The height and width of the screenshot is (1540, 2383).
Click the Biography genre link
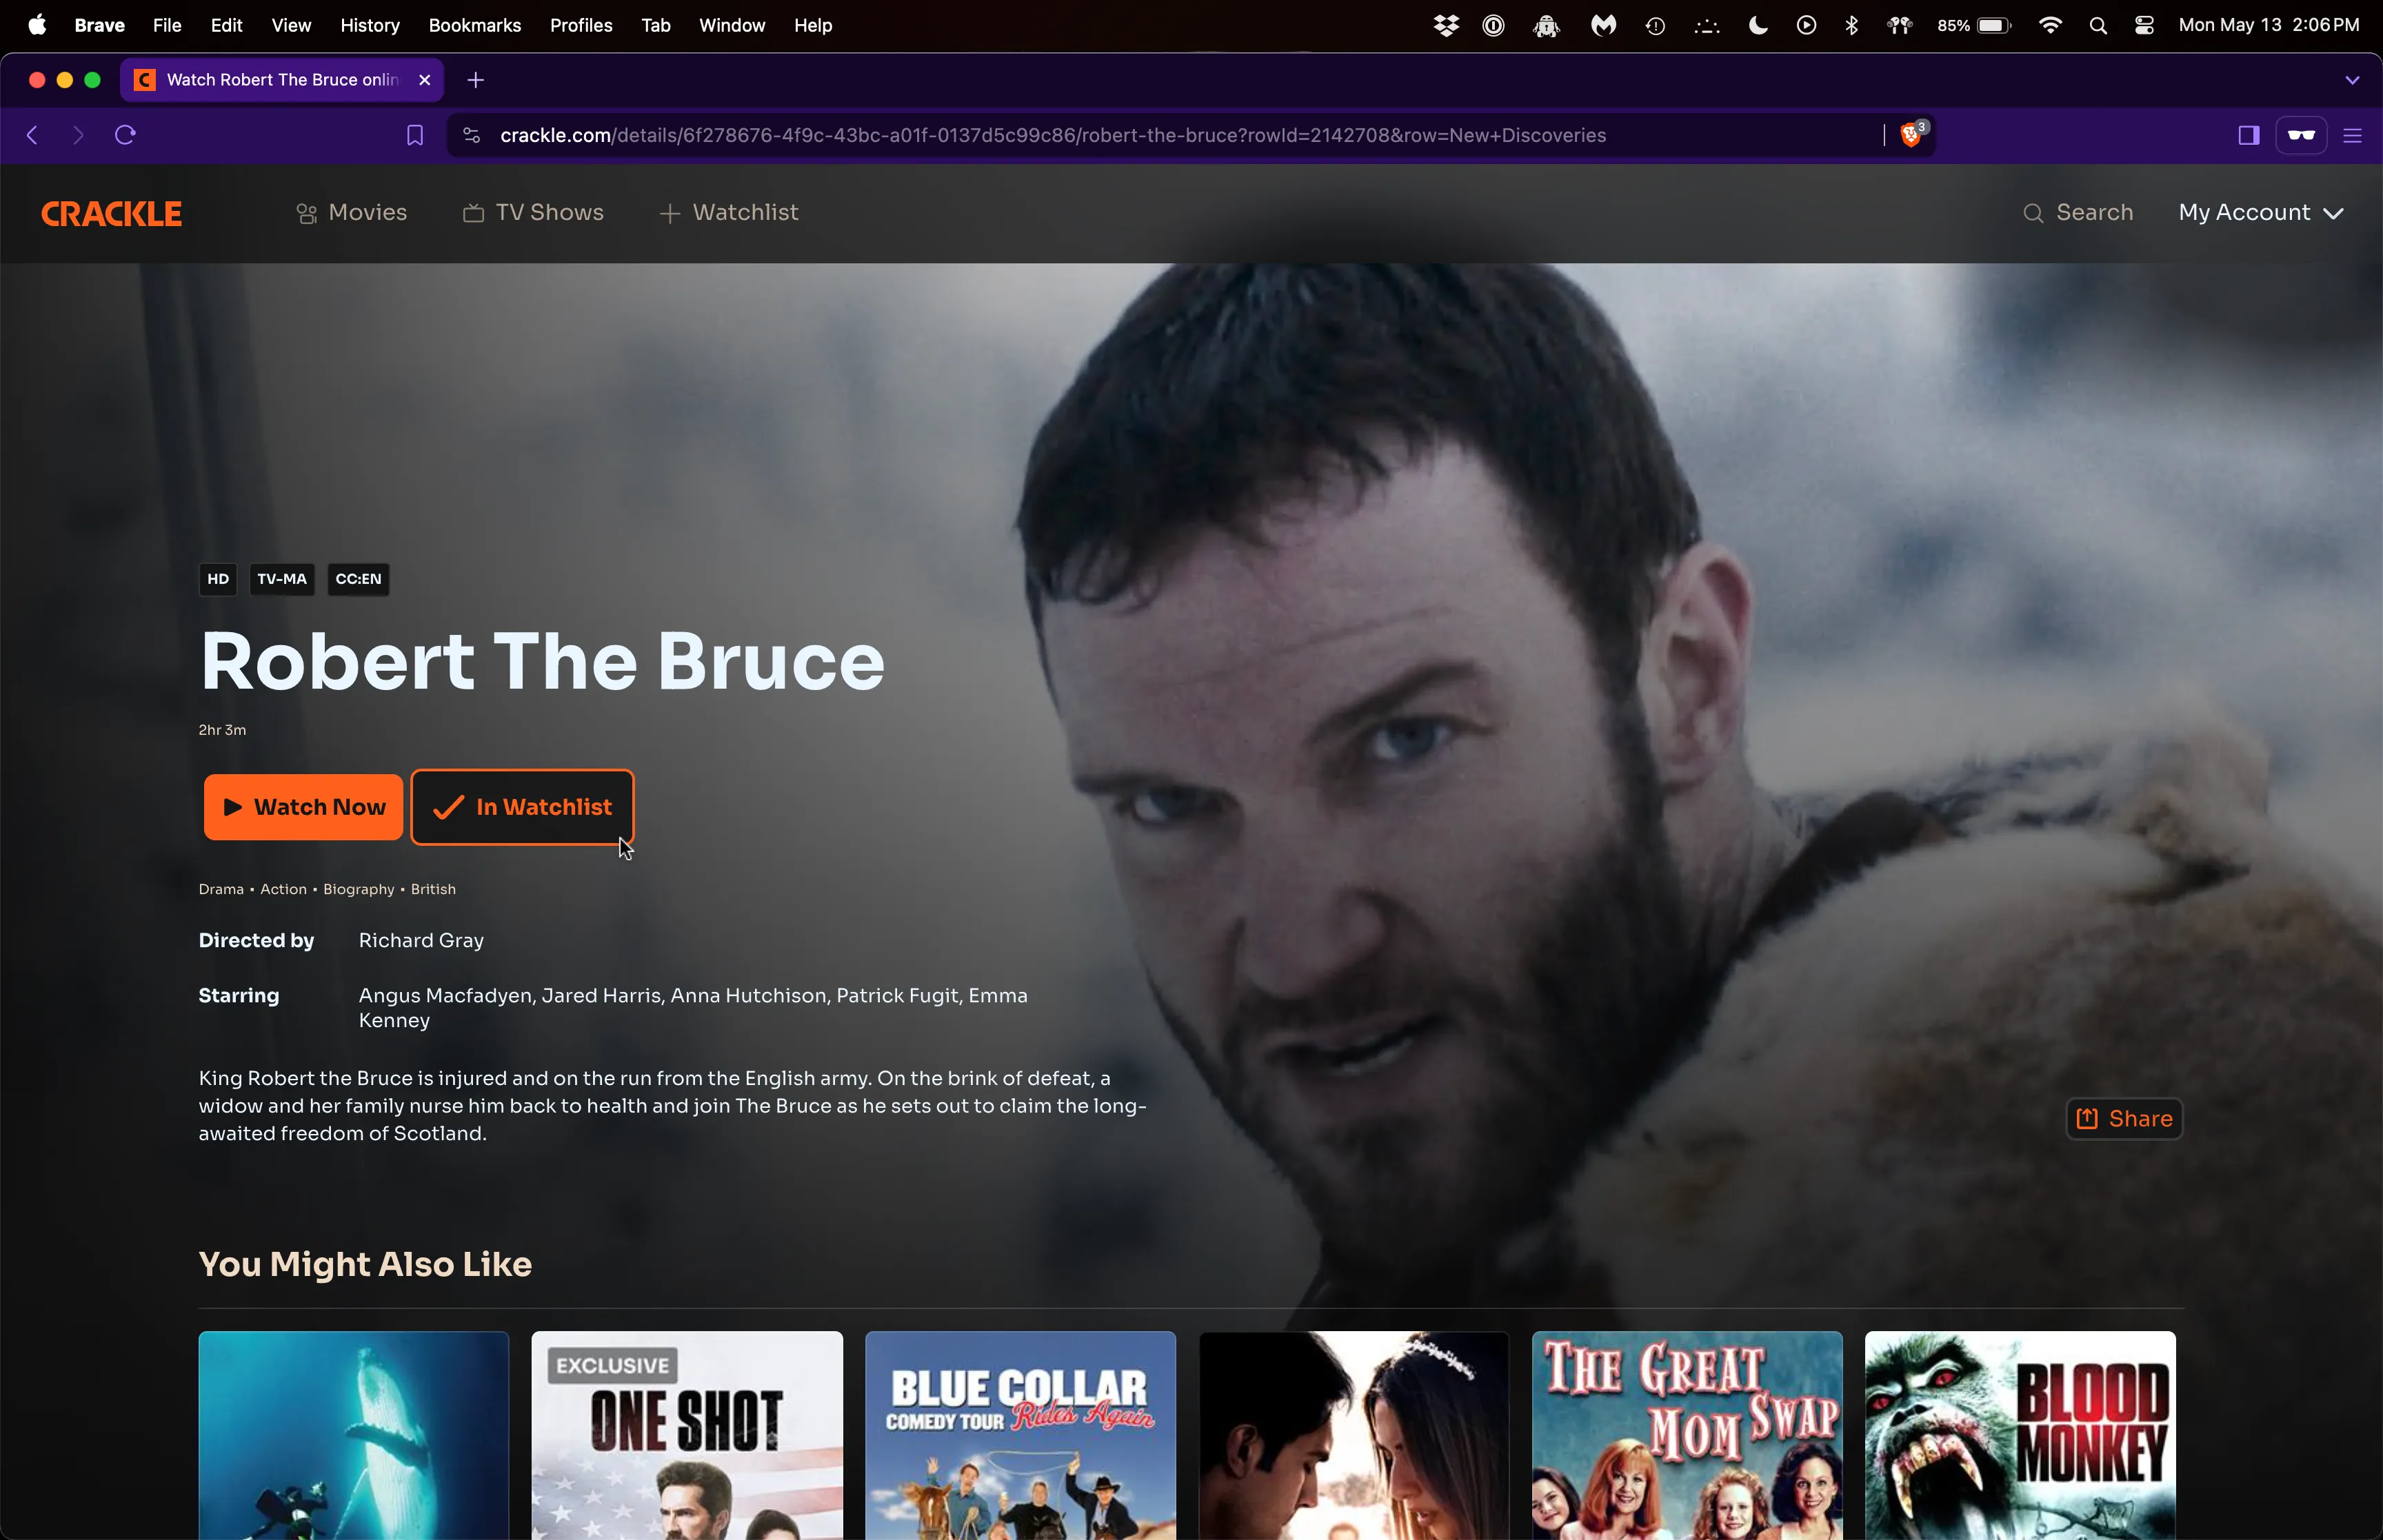[358, 889]
